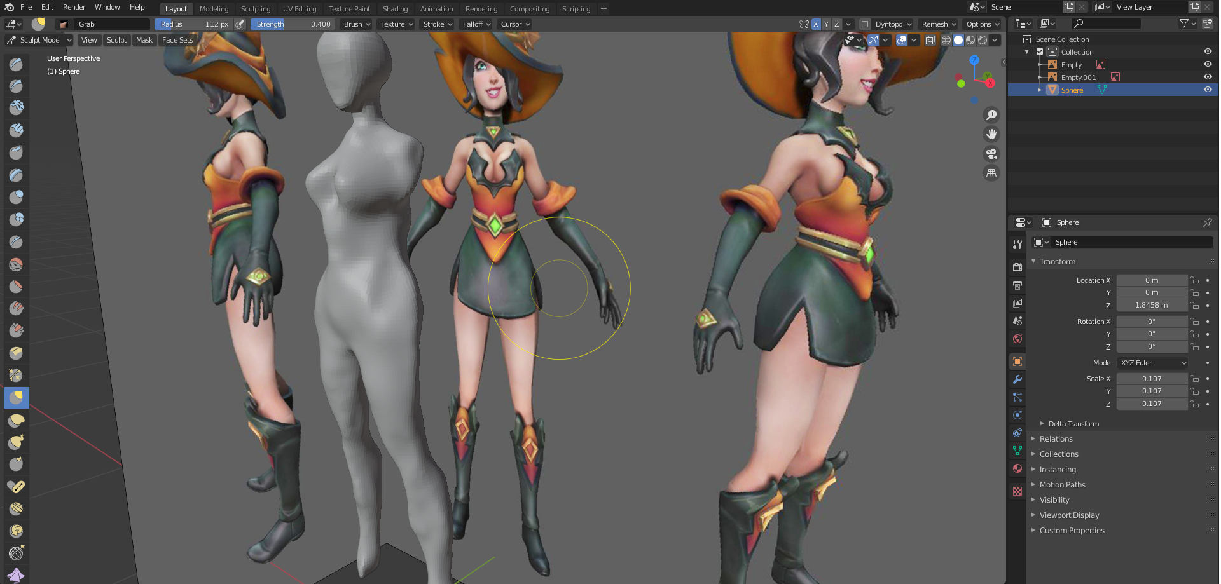
Task: Select the Draw sculpt brush
Action: tap(16, 64)
